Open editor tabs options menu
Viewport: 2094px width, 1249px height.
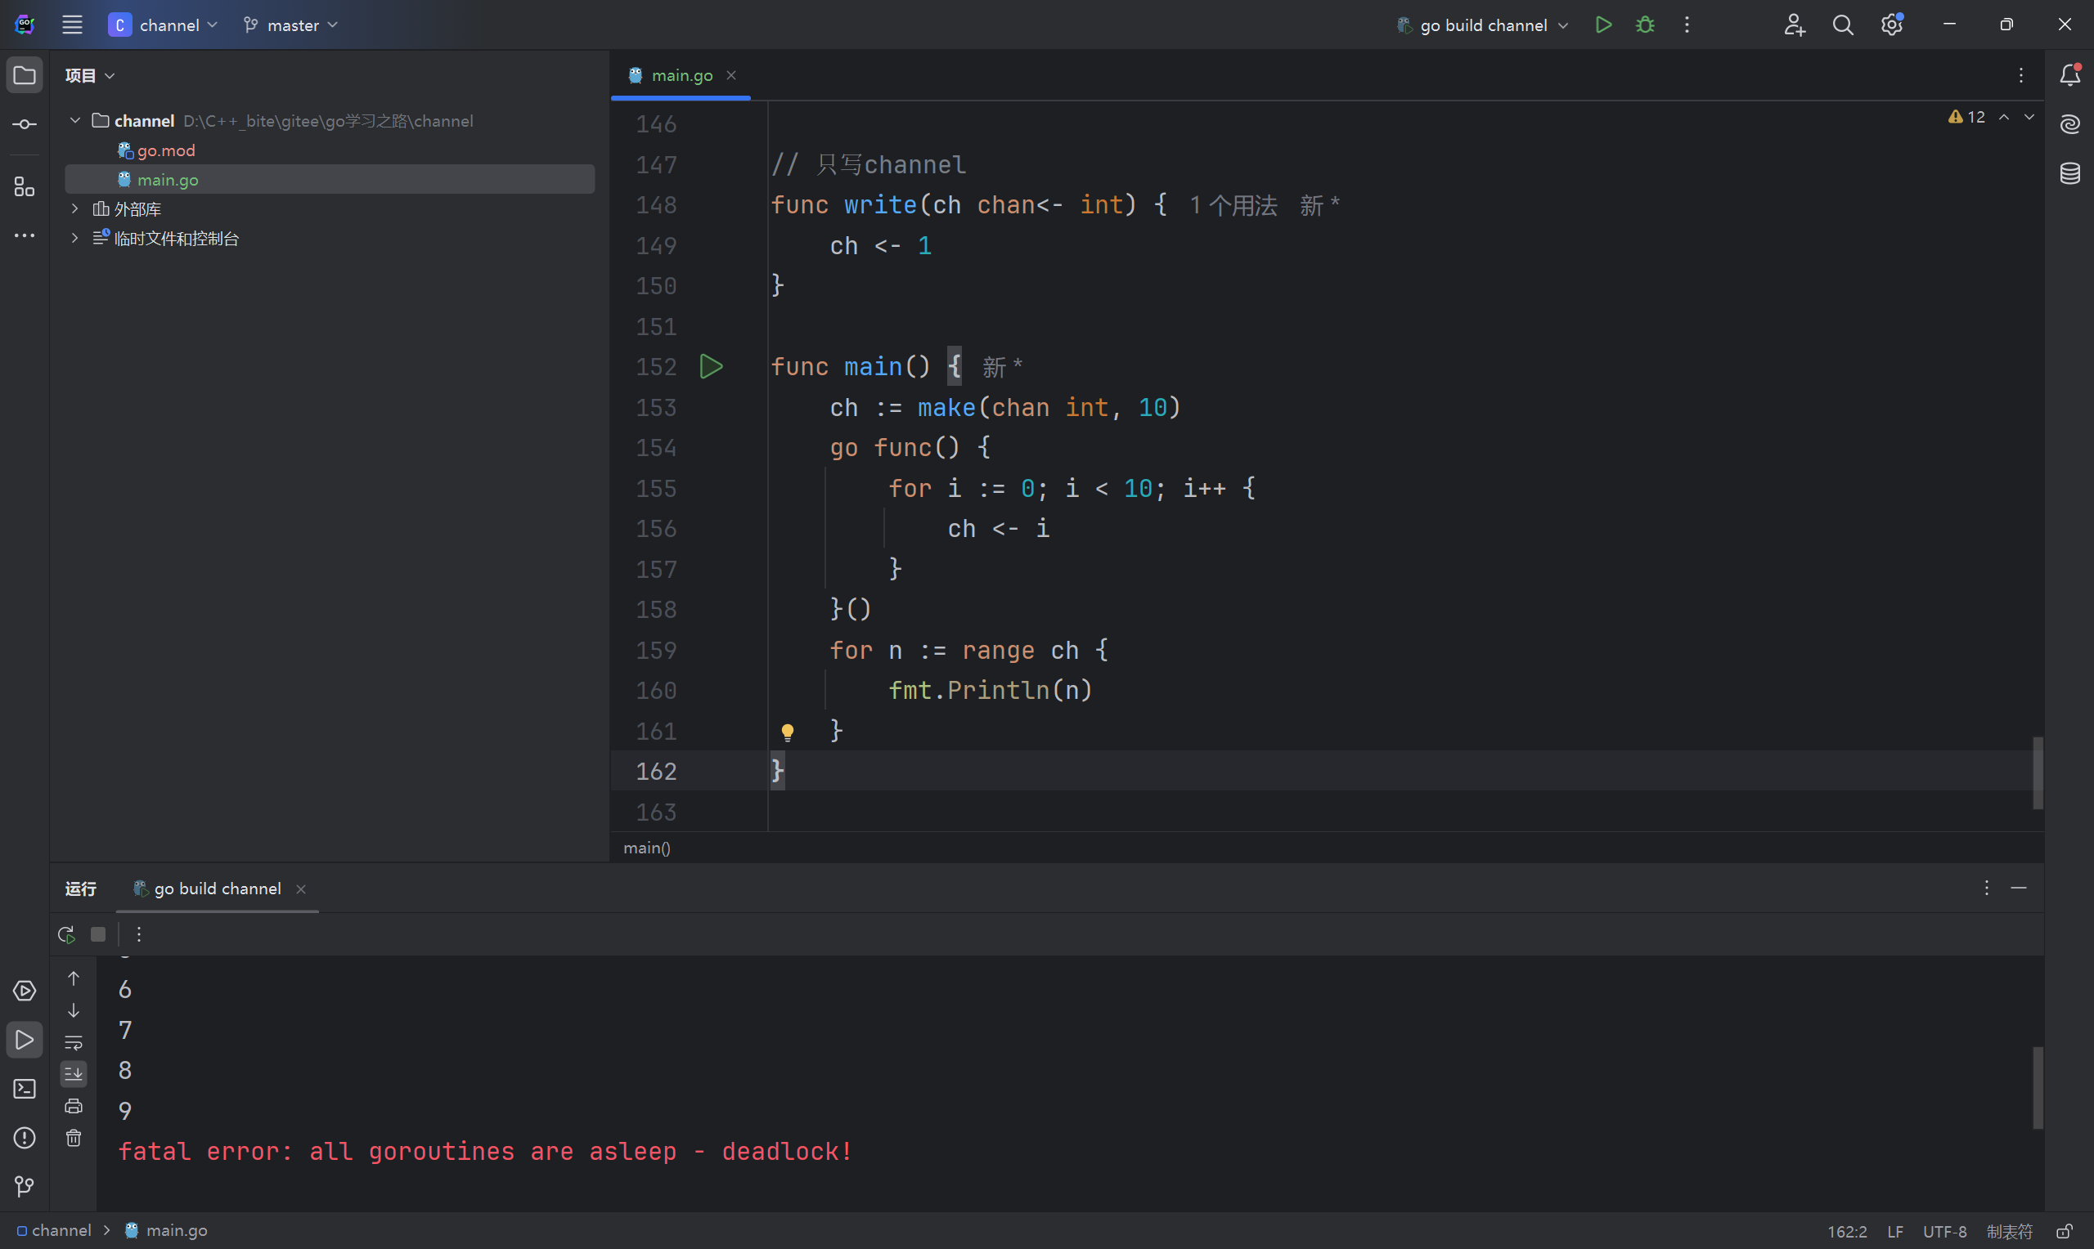tap(2020, 76)
